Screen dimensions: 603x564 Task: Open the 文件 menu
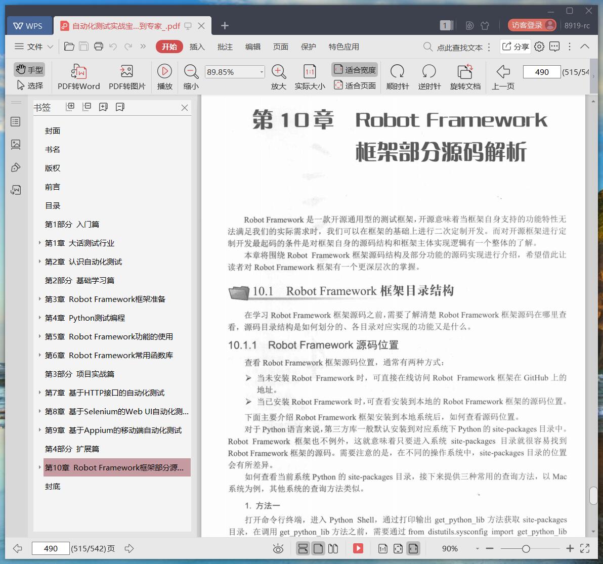(34, 47)
